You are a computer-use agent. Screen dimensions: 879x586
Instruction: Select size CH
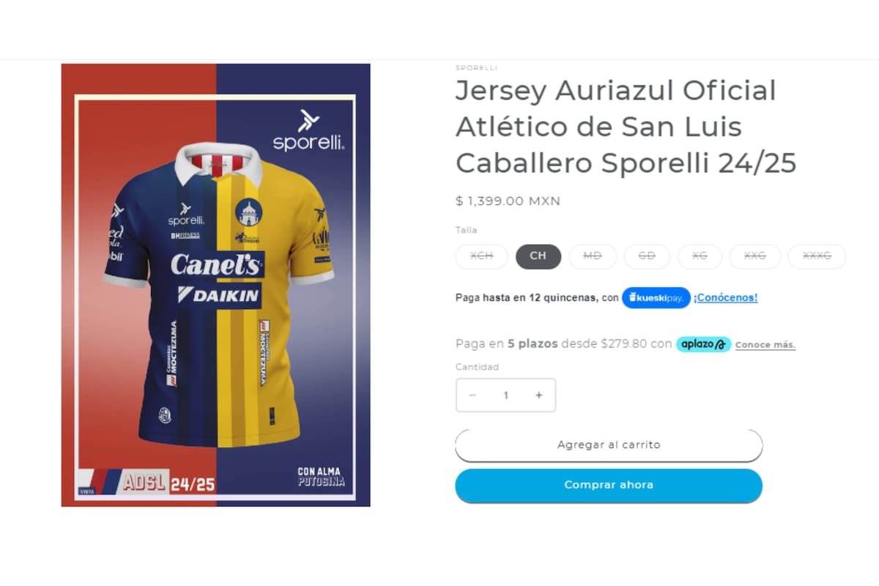(x=538, y=256)
